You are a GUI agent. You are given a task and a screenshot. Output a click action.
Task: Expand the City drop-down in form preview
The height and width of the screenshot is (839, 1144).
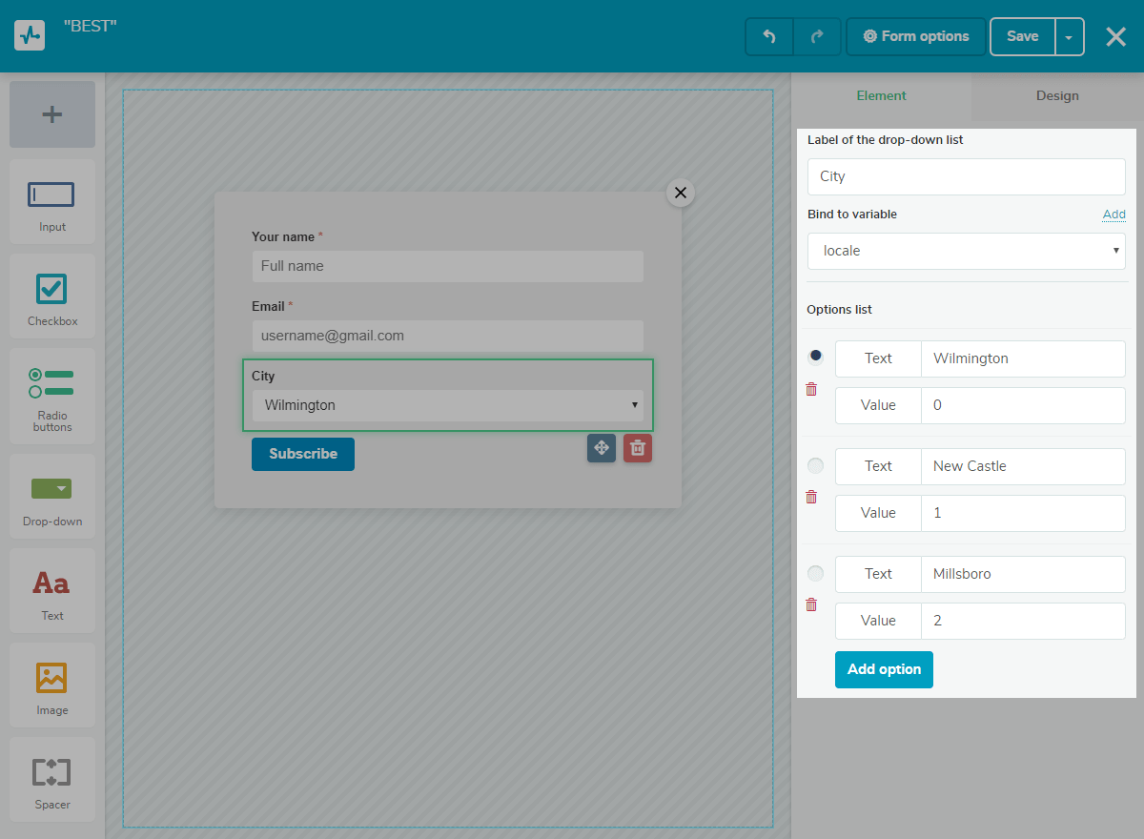[447, 405]
